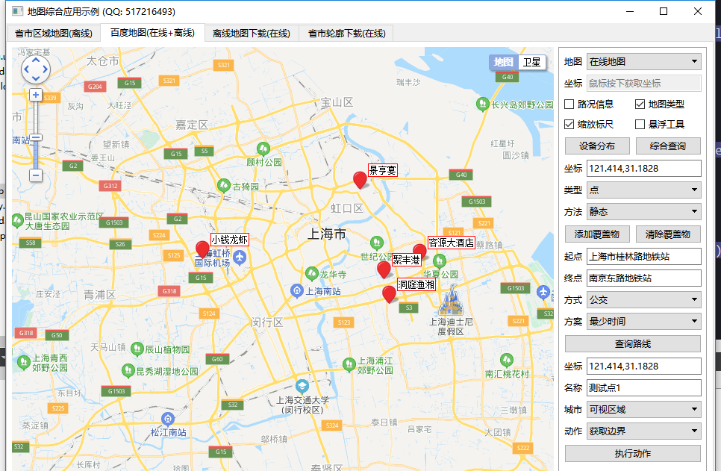Click the 洞庭渔湘 marker label
This screenshot has width=721, height=471.
click(416, 284)
